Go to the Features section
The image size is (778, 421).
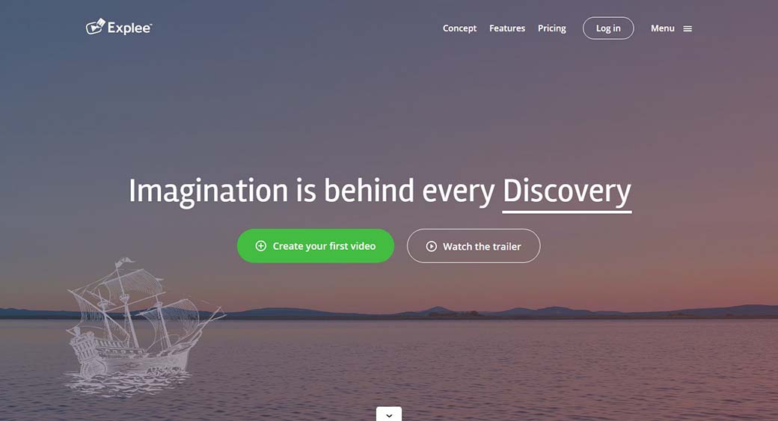[x=507, y=28]
